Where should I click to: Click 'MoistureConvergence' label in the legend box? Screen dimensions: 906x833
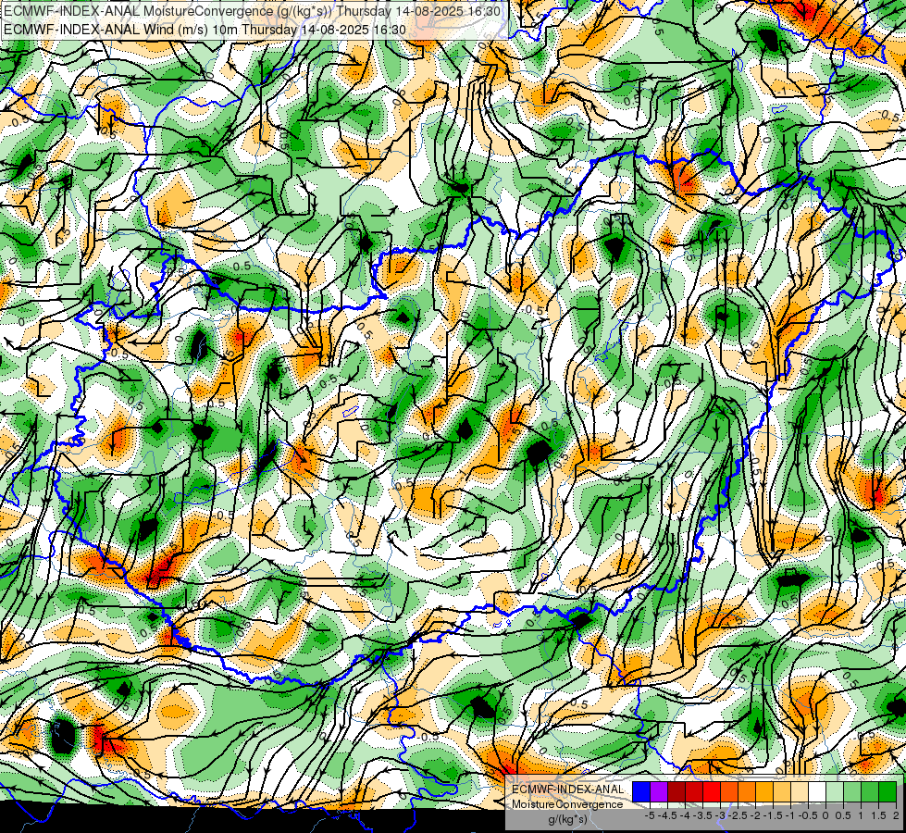[567, 804]
